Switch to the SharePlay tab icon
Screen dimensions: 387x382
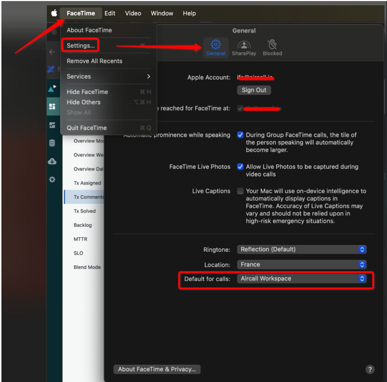click(x=244, y=48)
